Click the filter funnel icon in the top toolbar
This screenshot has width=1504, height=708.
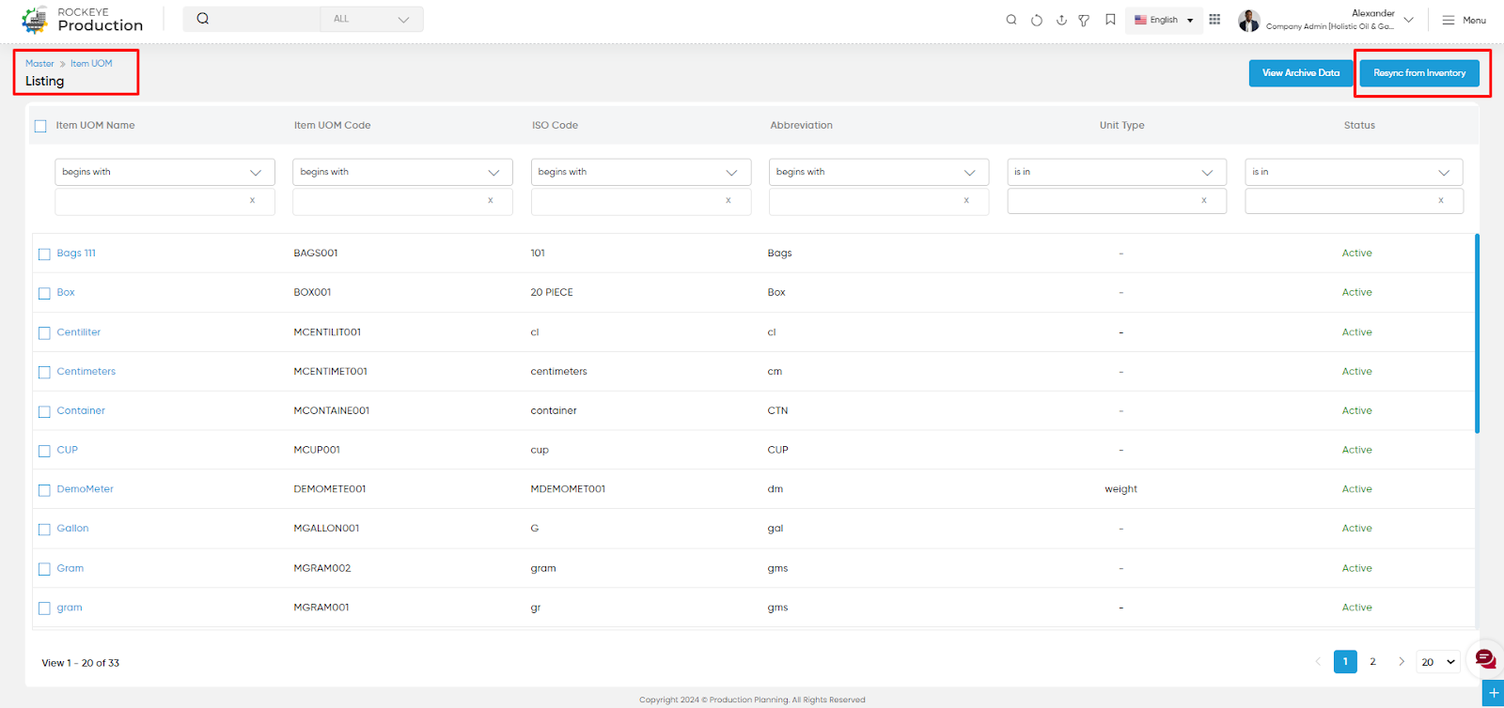1084,20
